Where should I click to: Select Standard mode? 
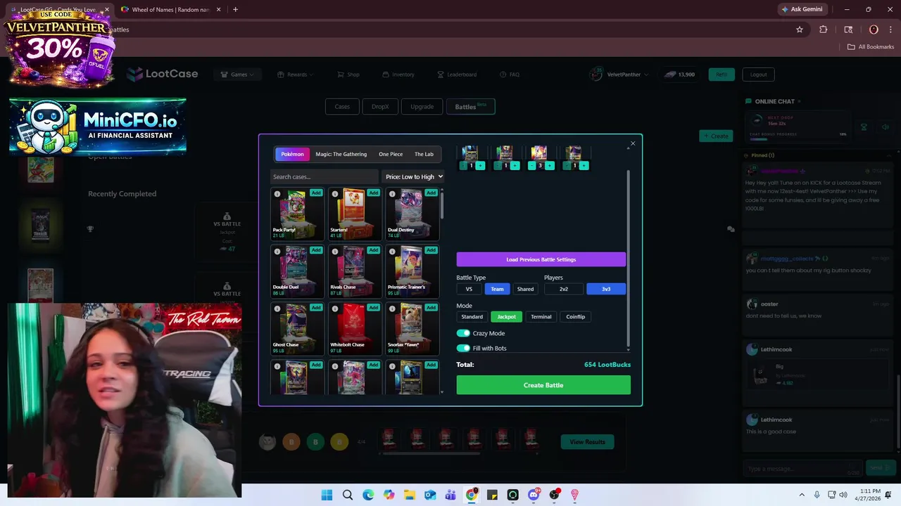[x=472, y=317]
